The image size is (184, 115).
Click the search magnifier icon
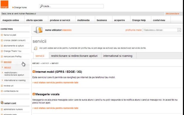point(41,6)
